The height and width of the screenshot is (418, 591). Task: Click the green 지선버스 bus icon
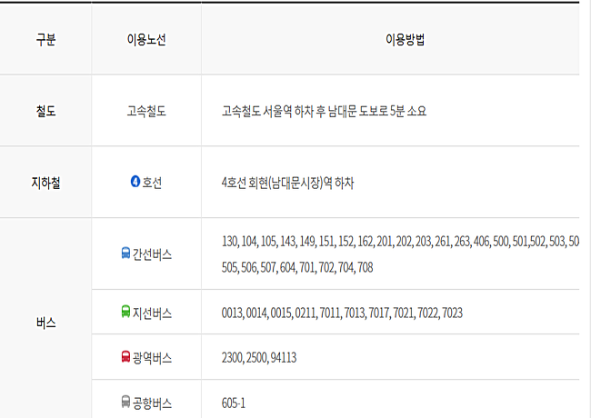(125, 312)
